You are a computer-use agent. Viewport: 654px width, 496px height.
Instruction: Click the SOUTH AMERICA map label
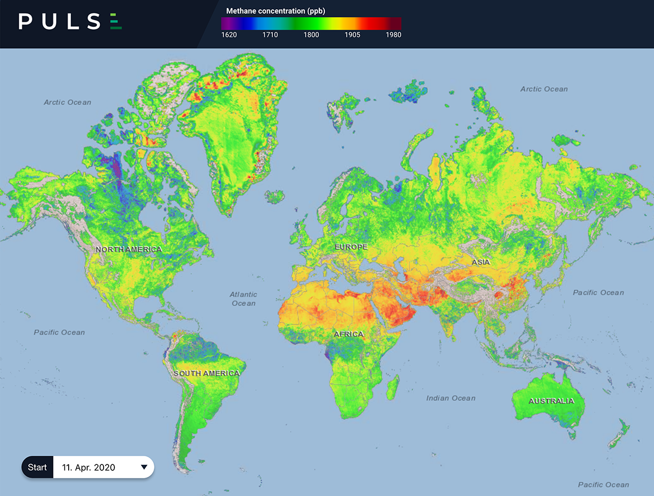coord(207,373)
